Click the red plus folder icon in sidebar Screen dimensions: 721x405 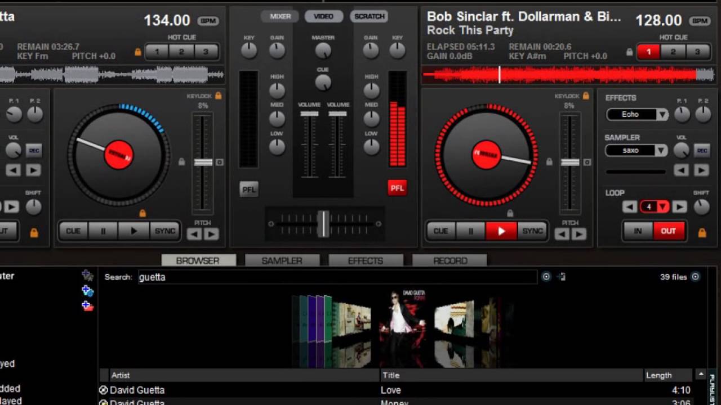click(87, 306)
